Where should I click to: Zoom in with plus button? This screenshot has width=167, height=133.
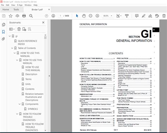(x=97, y=16)
